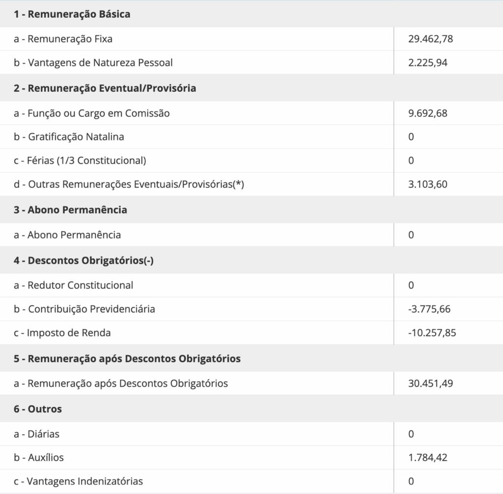This screenshot has width=503, height=494.
Task: Select the 'a - Remuneração Fixa' row label
Action: (63, 39)
